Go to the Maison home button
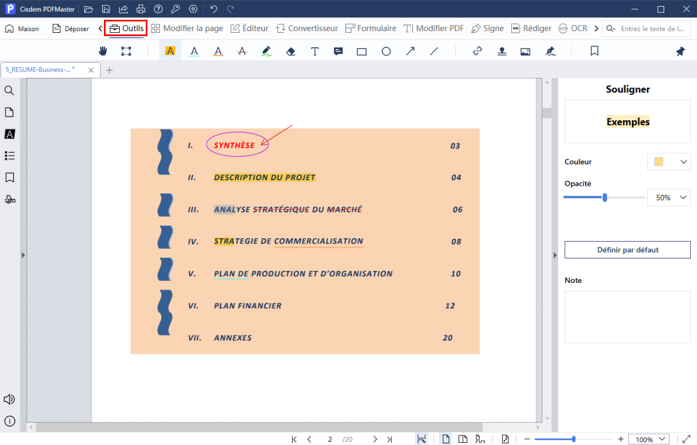The image size is (697, 445). pos(22,28)
